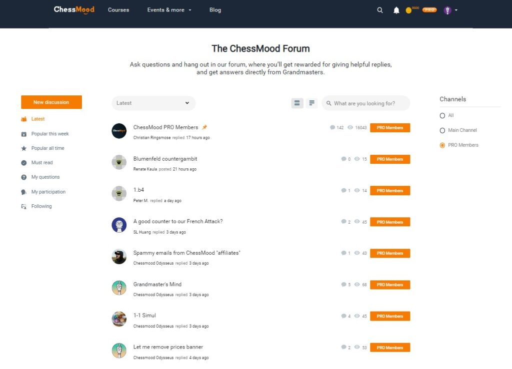Open notifications bell icon
The height and width of the screenshot is (369, 512).
(x=396, y=10)
